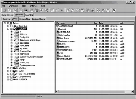Screen dimensions: 136x99
Task: Click the file list horizontal scrollbar track
Action: click(x=92, y=91)
